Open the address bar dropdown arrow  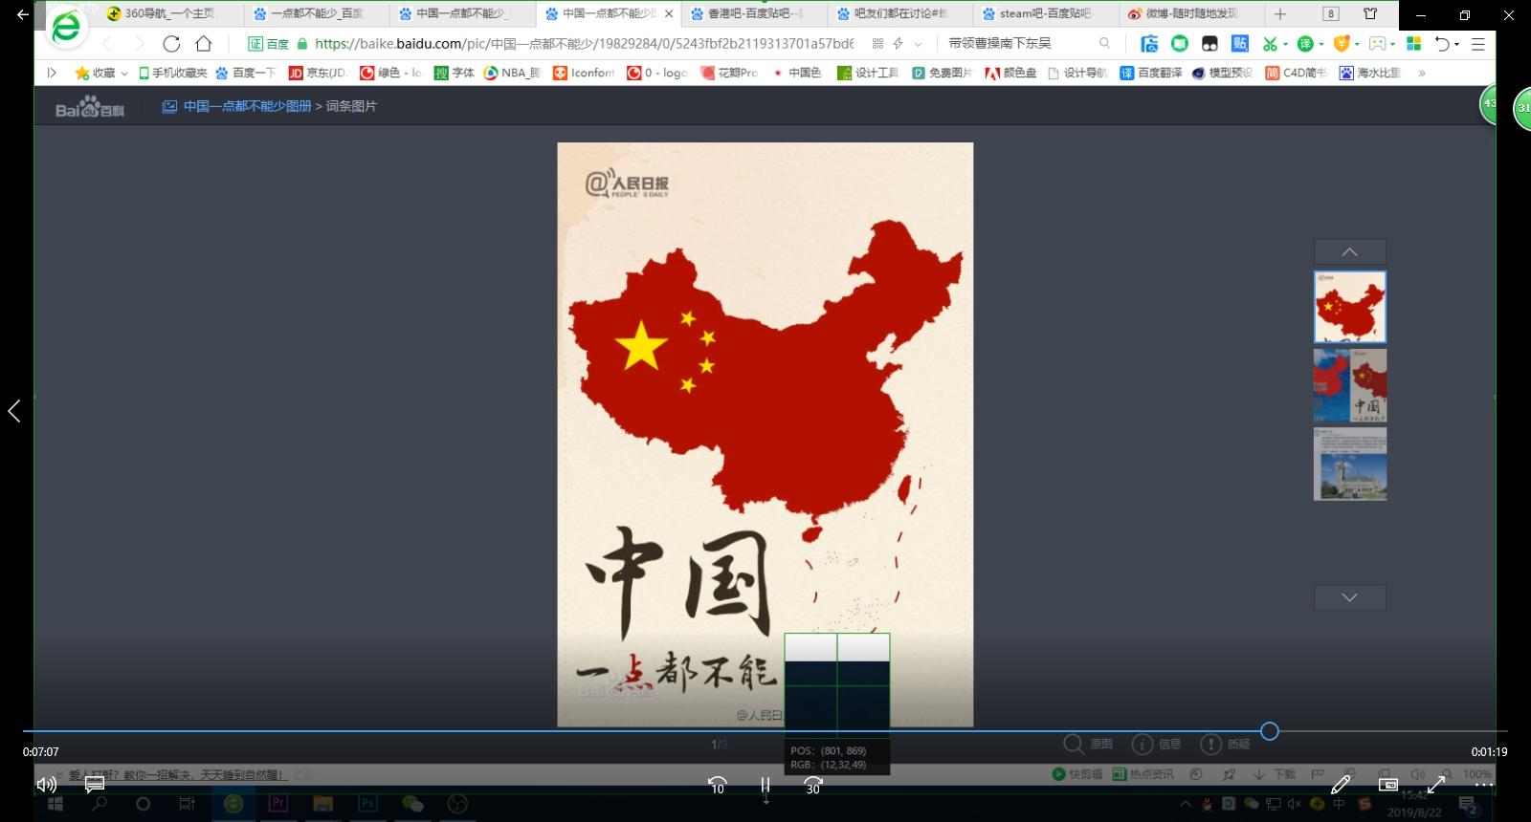click(919, 44)
